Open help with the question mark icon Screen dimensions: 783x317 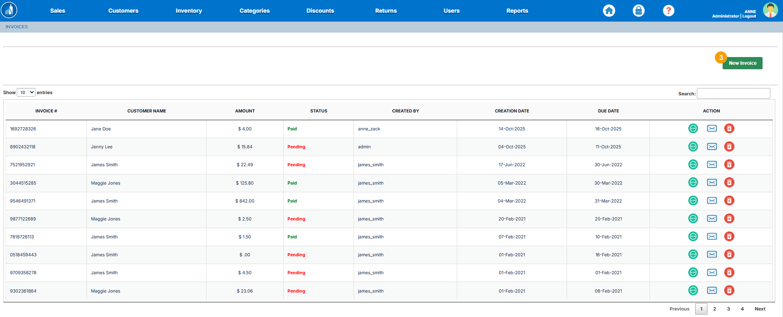(x=668, y=11)
